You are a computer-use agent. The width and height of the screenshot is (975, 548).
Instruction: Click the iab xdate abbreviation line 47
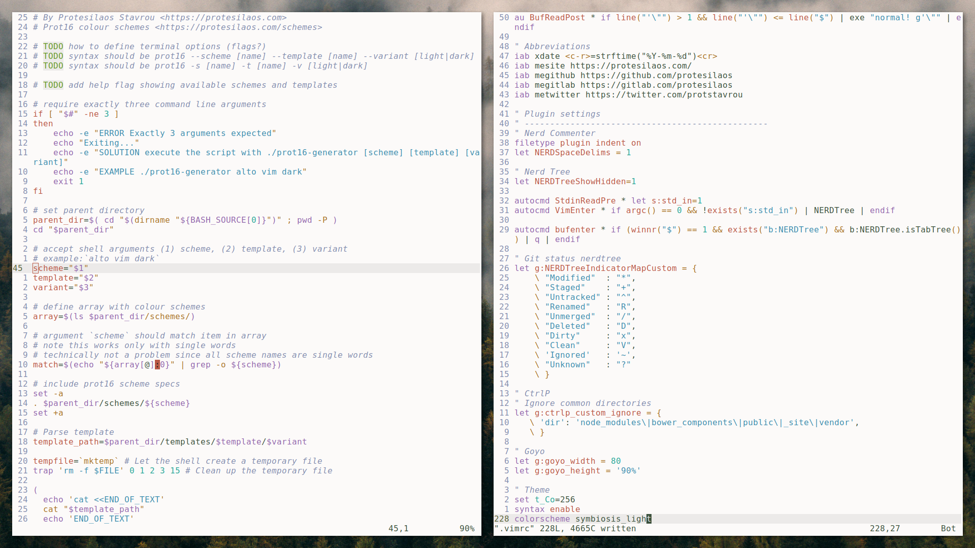[x=616, y=56]
